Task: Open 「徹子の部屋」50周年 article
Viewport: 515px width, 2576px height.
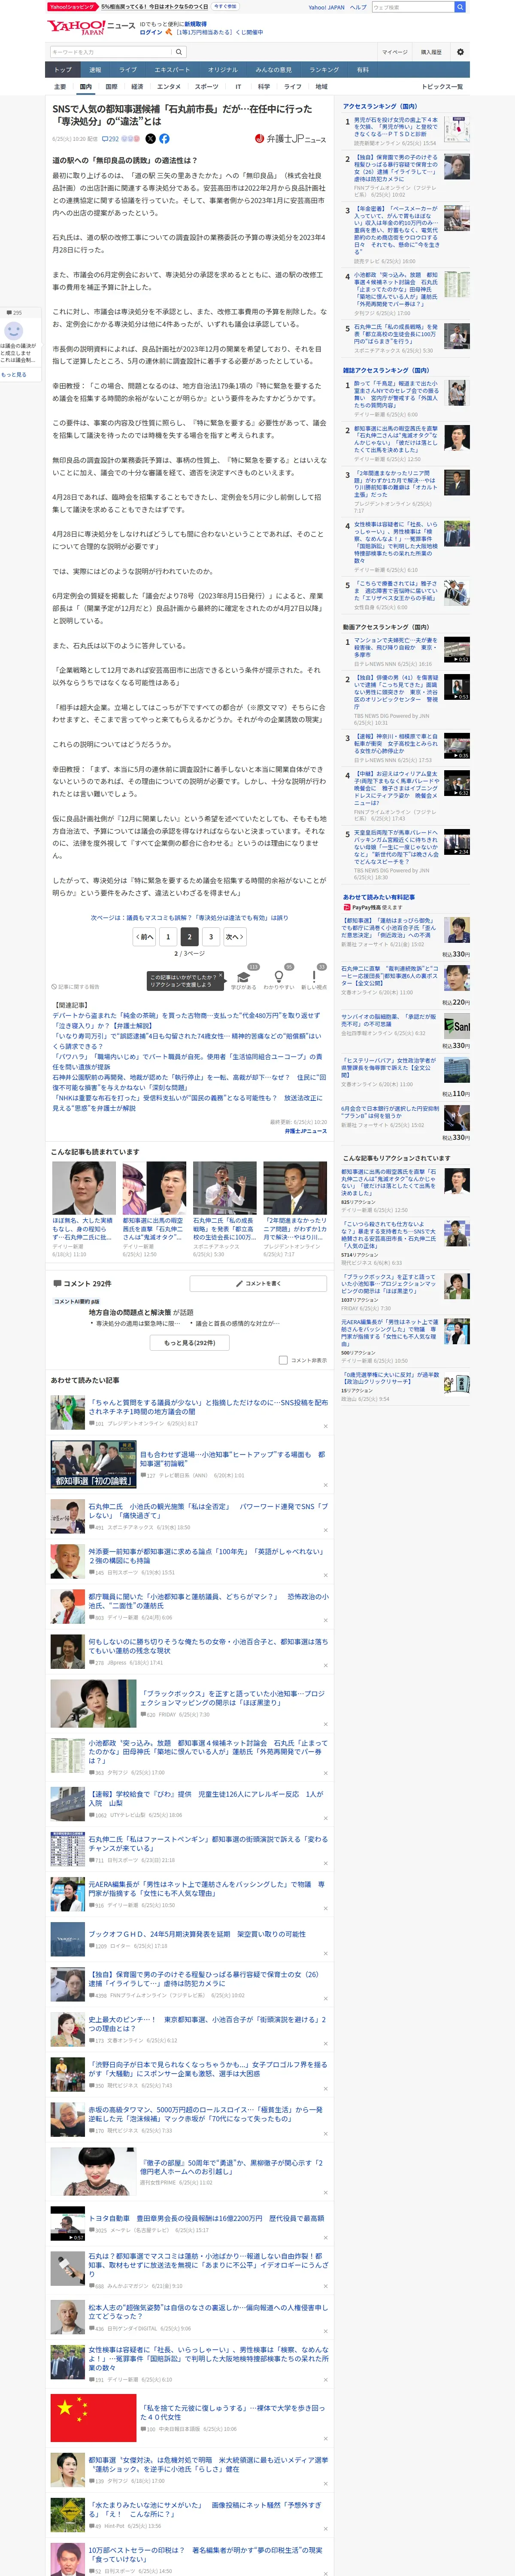Action: click(231, 2167)
